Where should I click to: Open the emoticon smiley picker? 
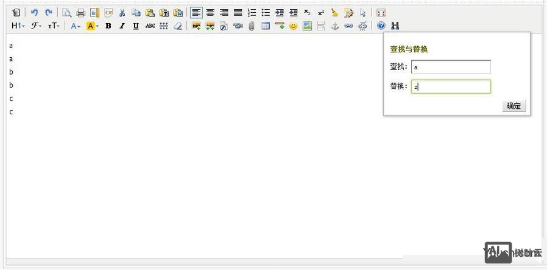(x=294, y=26)
